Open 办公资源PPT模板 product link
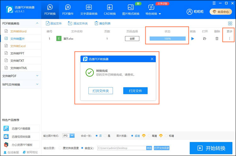Image resolution: width=236 pixels, height=156 pixels. (21, 145)
